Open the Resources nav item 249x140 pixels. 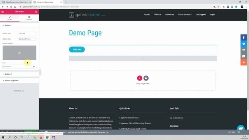pyautogui.click(x=170, y=14)
